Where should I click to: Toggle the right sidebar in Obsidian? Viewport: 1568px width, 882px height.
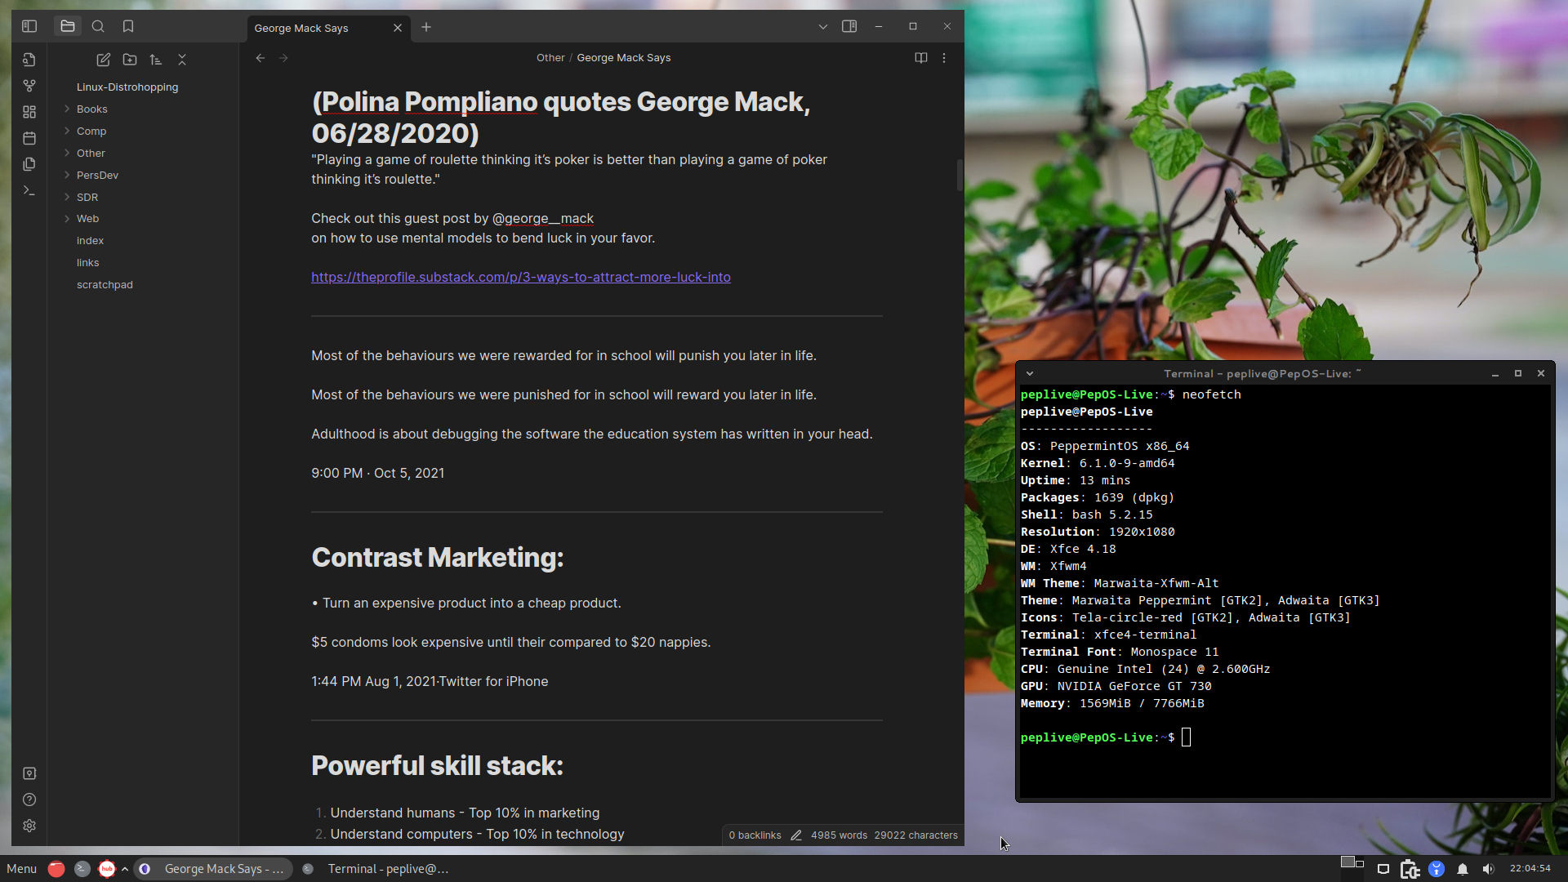tap(849, 26)
